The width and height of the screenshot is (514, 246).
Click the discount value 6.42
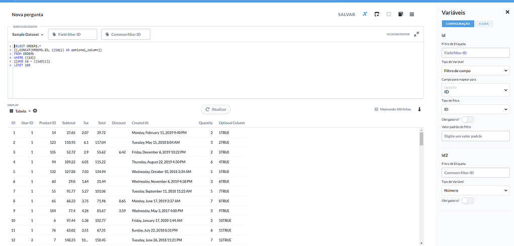(x=122, y=152)
